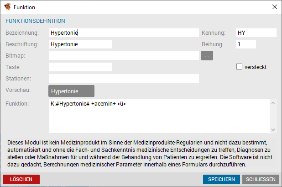This screenshot has height=187, width=282.
Task: Click into the Beschriftung input field
Action: [80, 44]
